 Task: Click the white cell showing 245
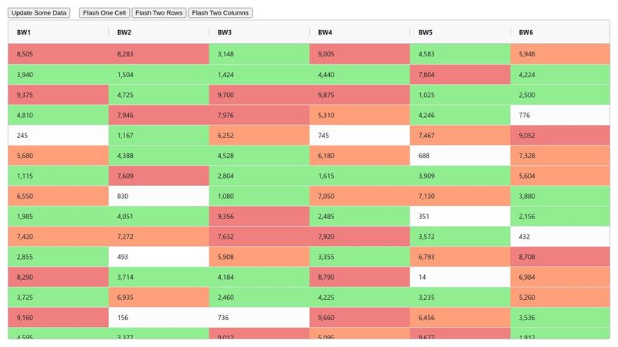point(58,136)
